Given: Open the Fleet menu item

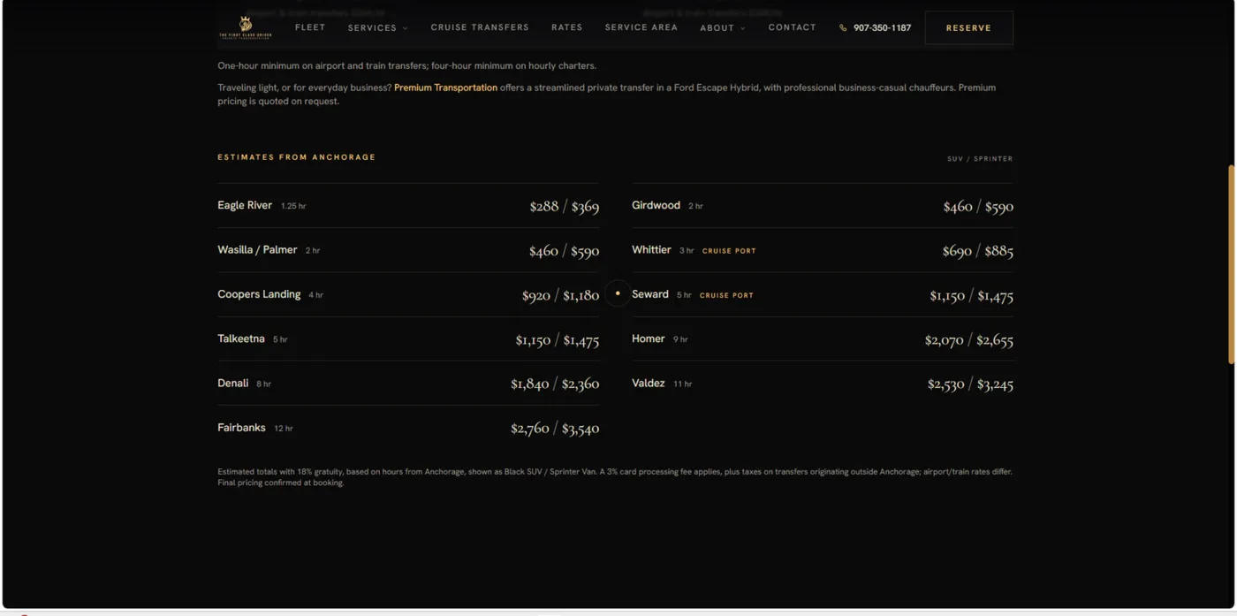Looking at the screenshot, I should pyautogui.click(x=310, y=27).
